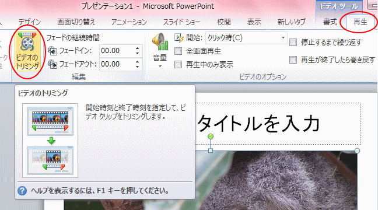This screenshot has width=378, height=210.
Task: Click the green rotation handle on the video
Action: point(211,136)
